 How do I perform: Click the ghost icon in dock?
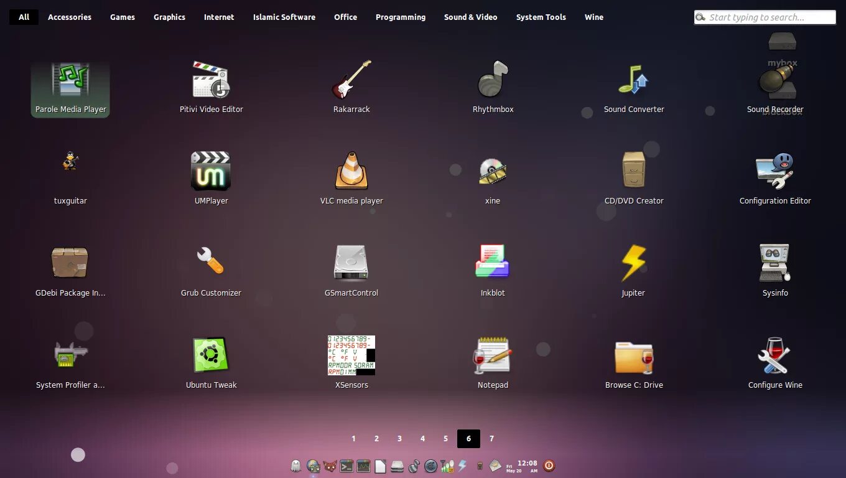tap(296, 466)
